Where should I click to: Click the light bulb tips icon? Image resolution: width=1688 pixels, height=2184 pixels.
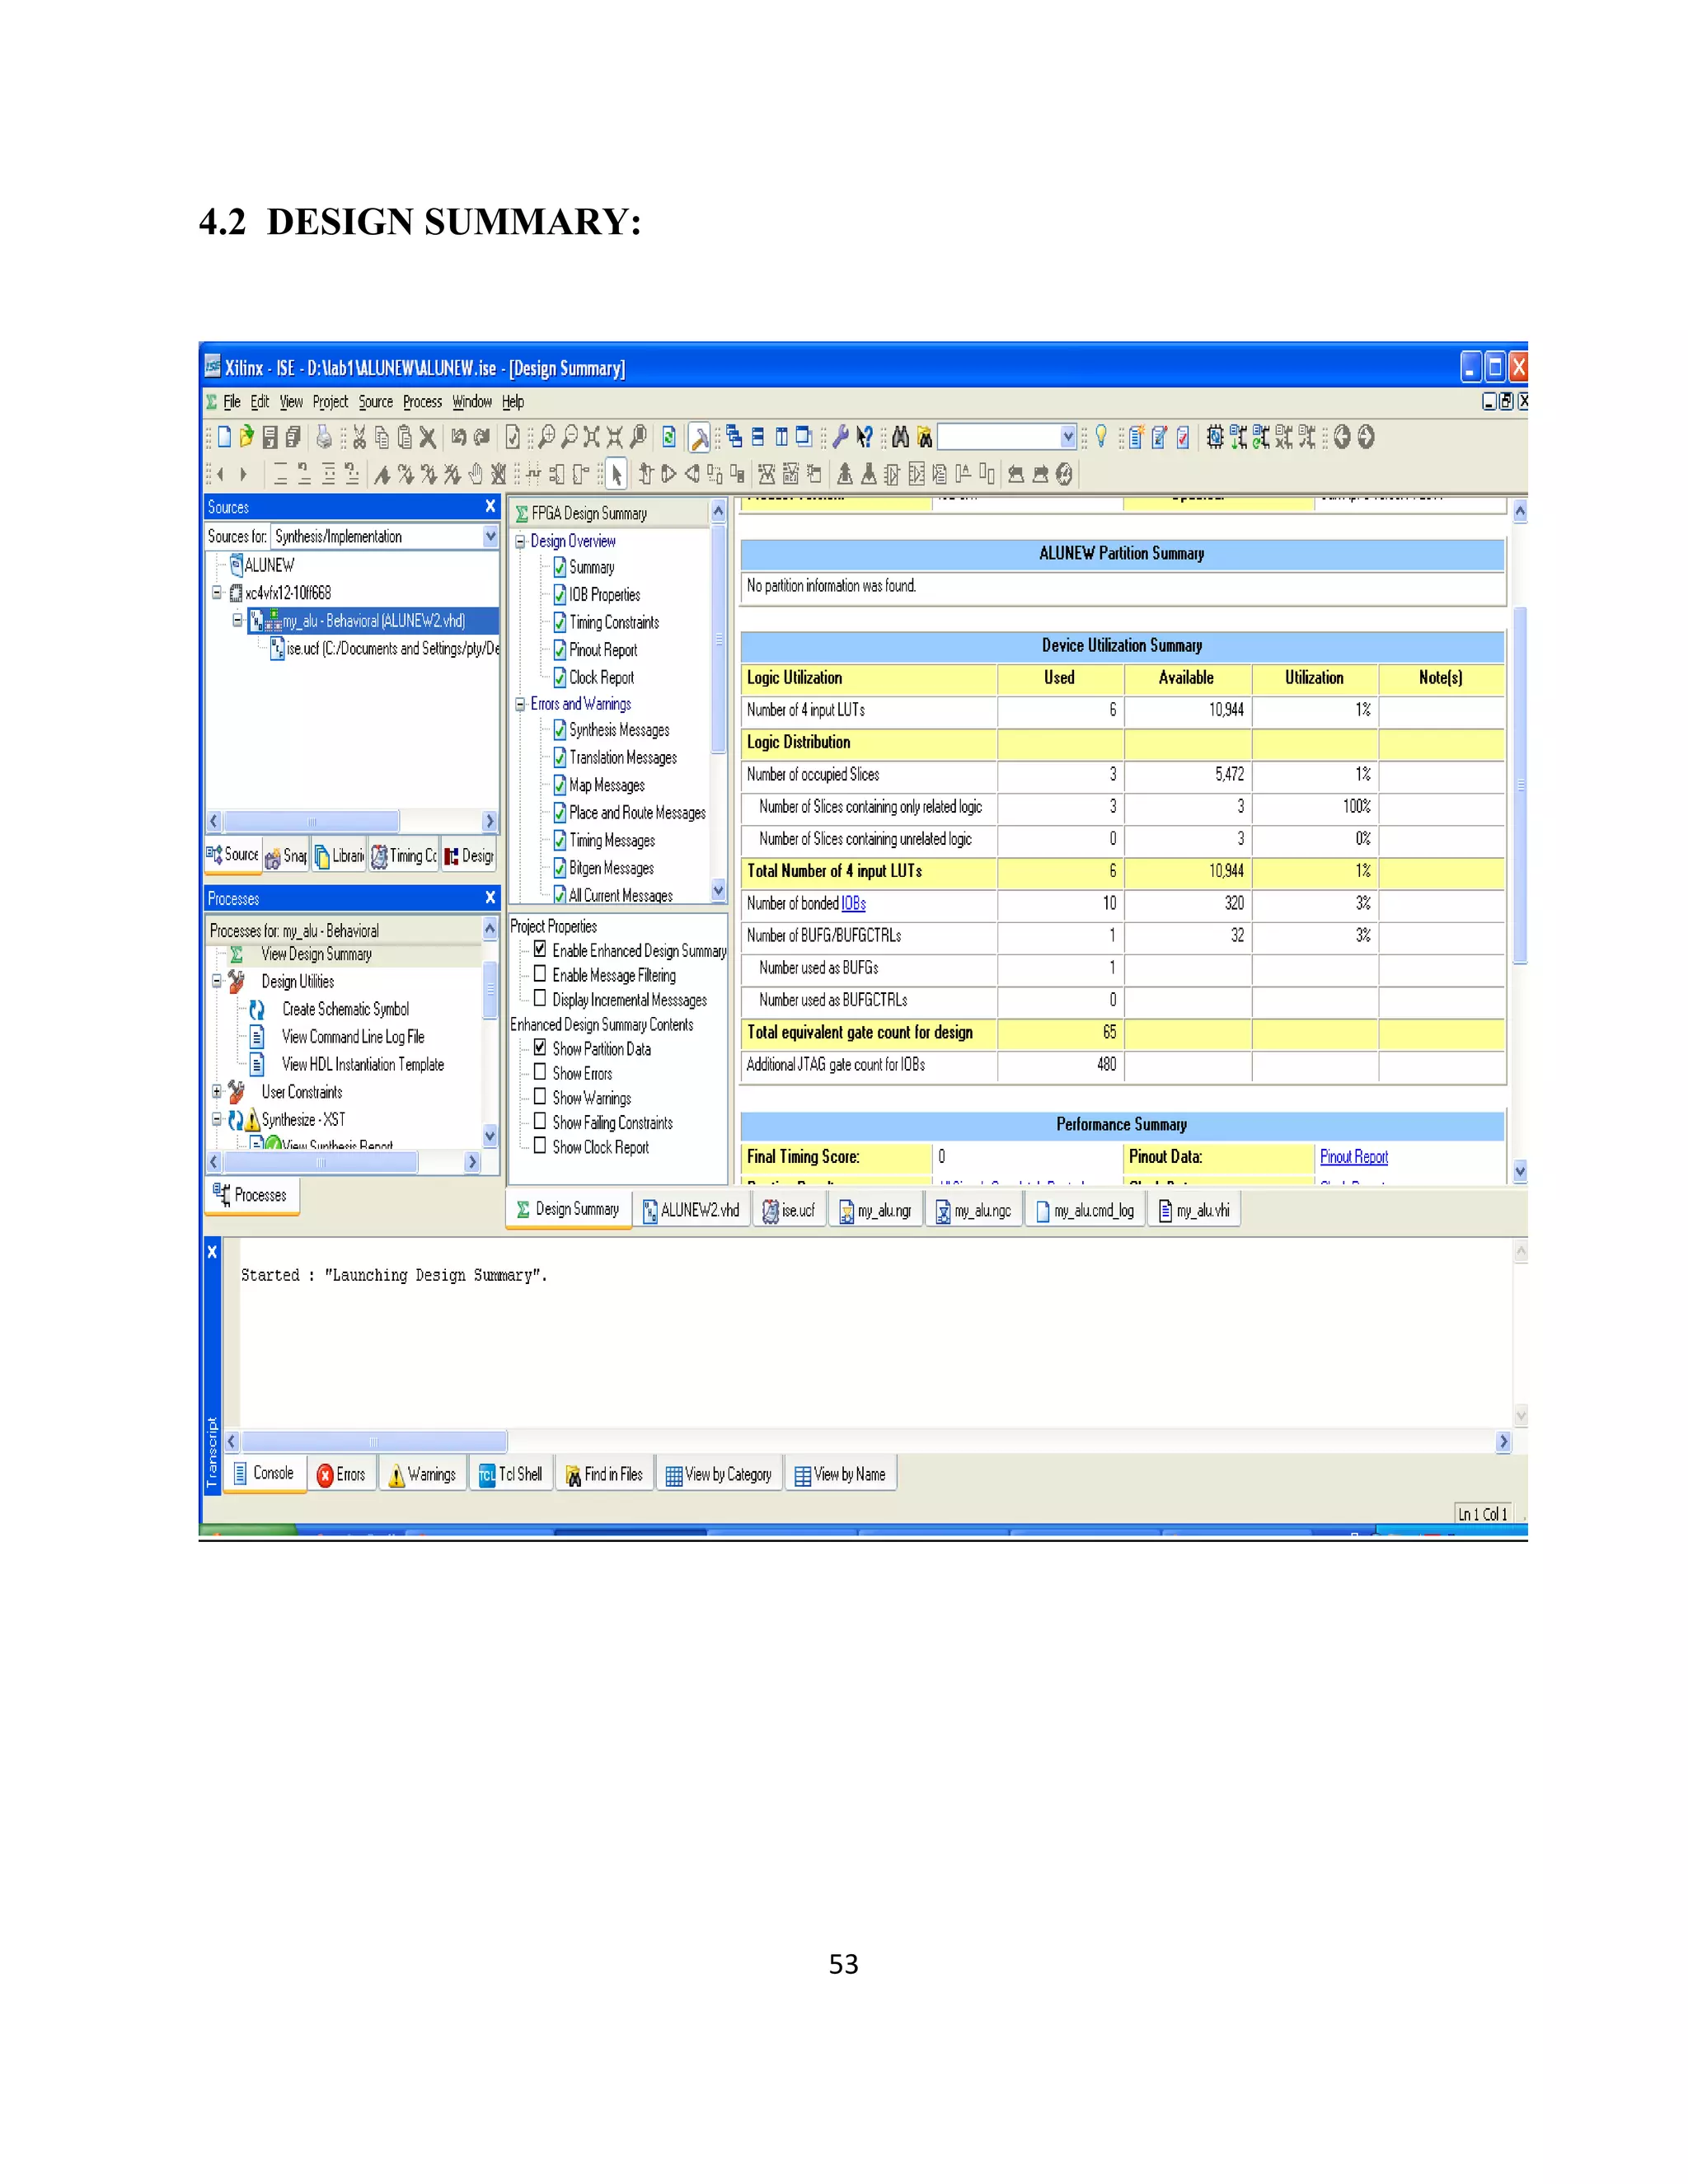[1101, 436]
